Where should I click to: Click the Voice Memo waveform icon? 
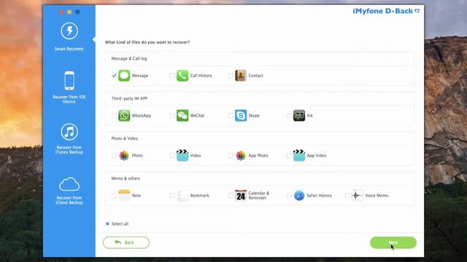[357, 196]
